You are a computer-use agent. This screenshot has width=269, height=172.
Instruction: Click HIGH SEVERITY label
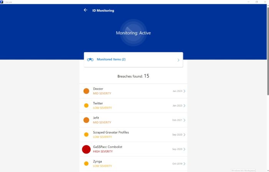pyautogui.click(x=103, y=151)
